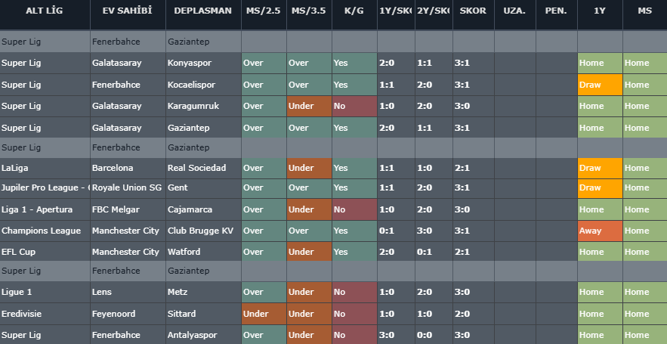667x344 pixels.
Task: Click the Eredivisie league cell
Action: click(x=45, y=314)
